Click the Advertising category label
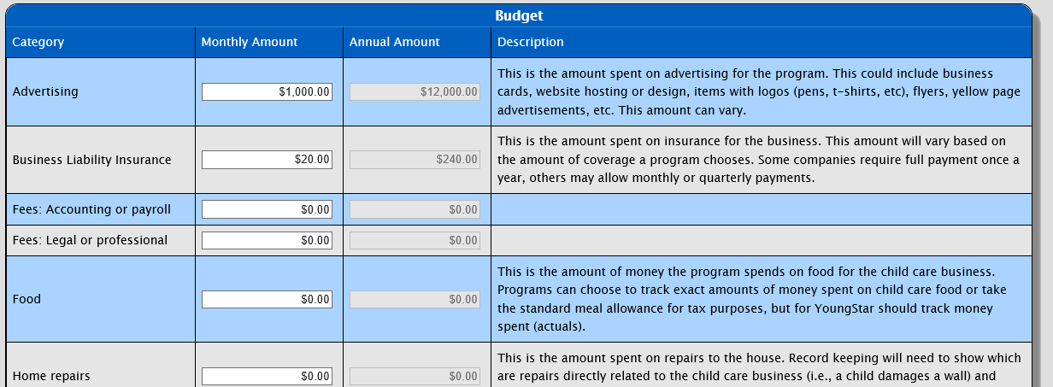This screenshot has width=1053, height=387. pos(45,91)
